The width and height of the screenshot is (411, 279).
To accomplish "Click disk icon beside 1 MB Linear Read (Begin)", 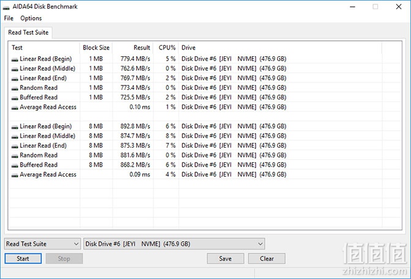I will point(15,60).
